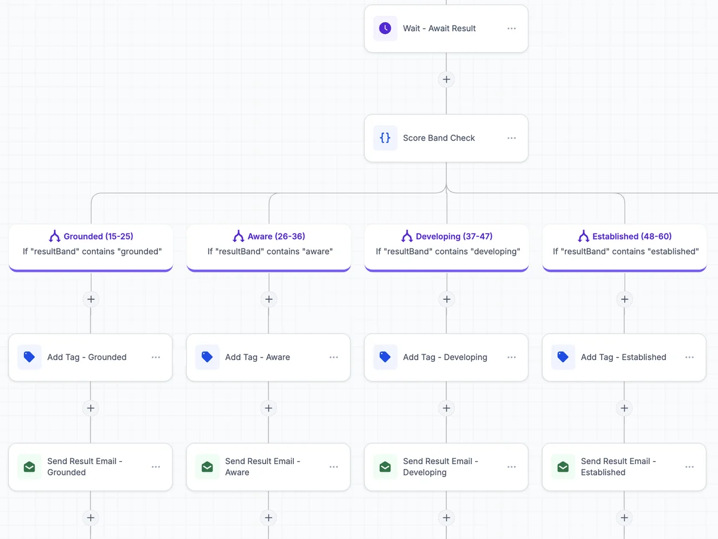Click condition text containing "aware"
Screen dimensions: 718x539
point(270,252)
